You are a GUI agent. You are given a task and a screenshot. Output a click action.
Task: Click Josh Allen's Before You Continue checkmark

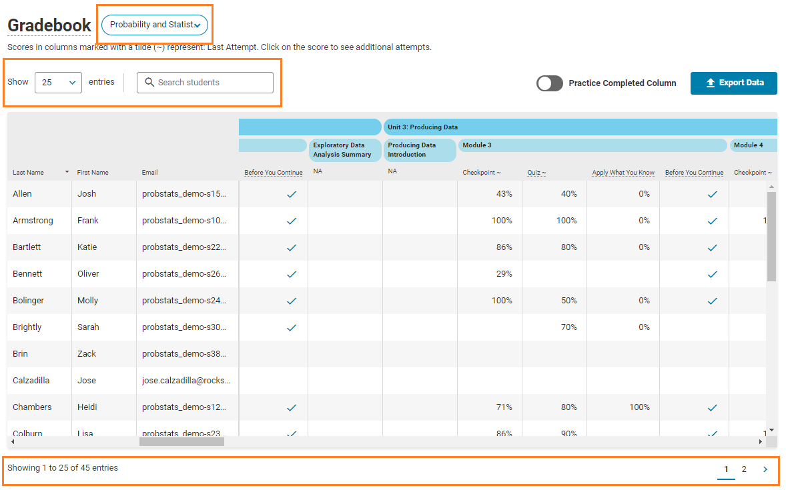point(291,194)
